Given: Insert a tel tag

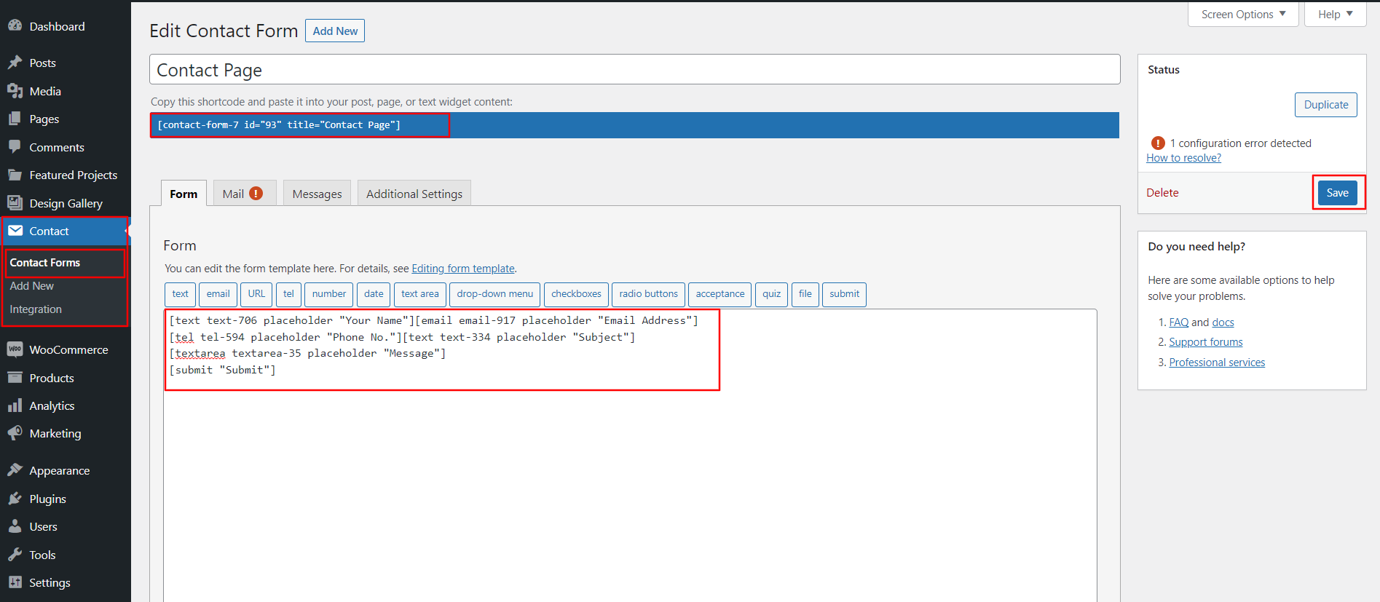Looking at the screenshot, I should pos(288,294).
